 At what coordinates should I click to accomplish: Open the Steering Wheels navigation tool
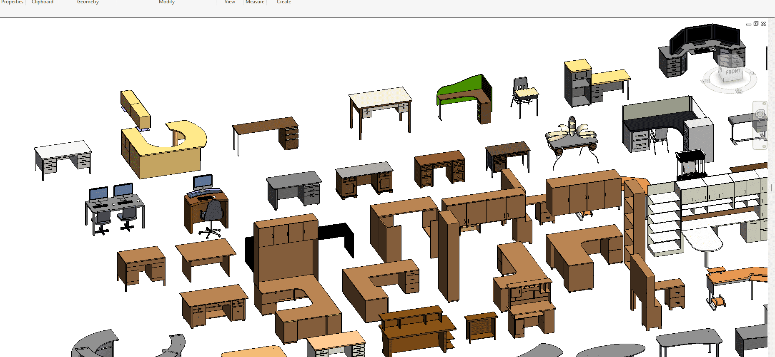pos(760,114)
